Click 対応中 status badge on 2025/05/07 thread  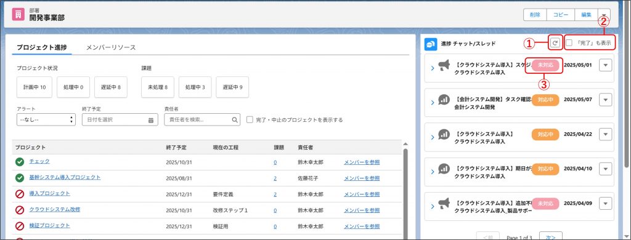(x=545, y=100)
